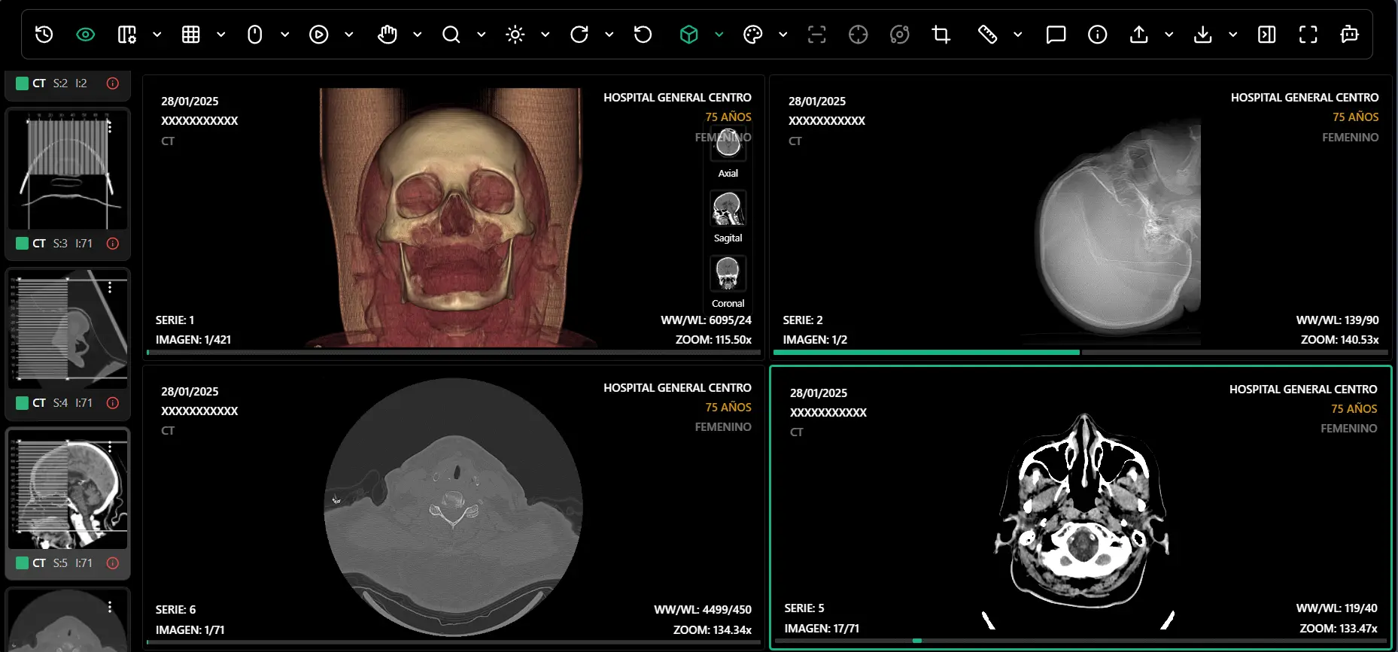Select the S:5 sagittal head thumbnail
The height and width of the screenshot is (652, 1398).
pos(68,489)
